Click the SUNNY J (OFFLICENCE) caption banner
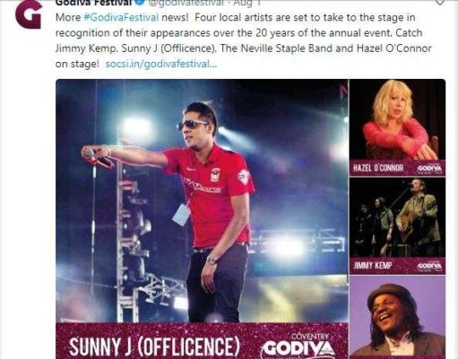The image size is (458, 359). (202, 341)
